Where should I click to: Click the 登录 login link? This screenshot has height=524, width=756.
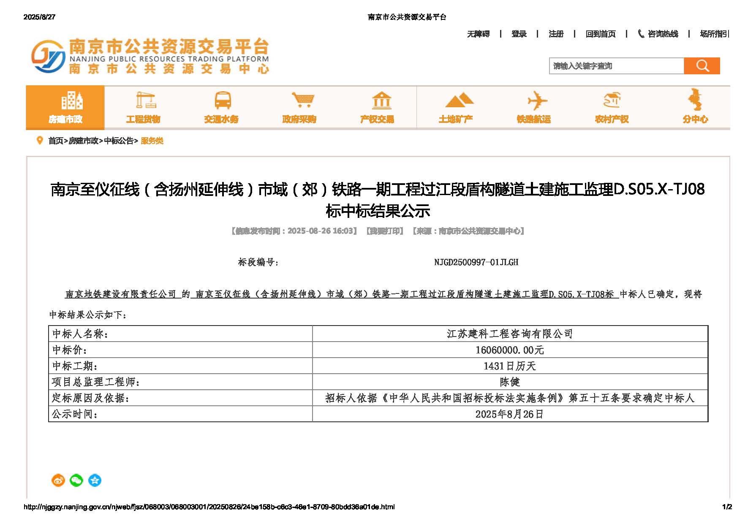pos(519,34)
